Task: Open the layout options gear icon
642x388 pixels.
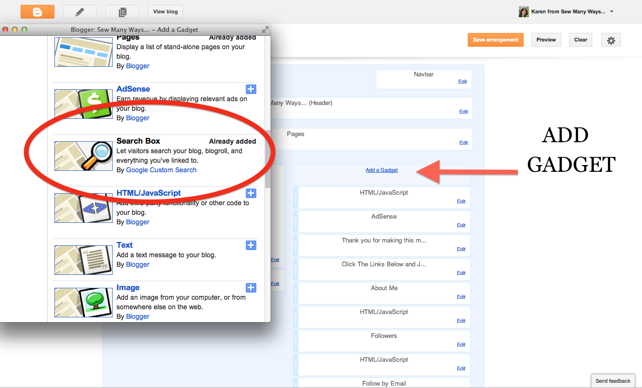Action: tap(611, 40)
